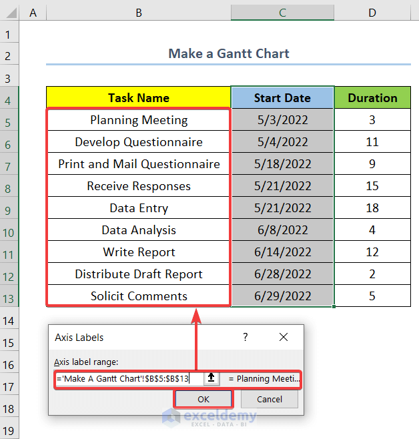419x439 pixels.
Task: Click the 5/21/2022 cell for Data Entry
Action: [x=282, y=208]
